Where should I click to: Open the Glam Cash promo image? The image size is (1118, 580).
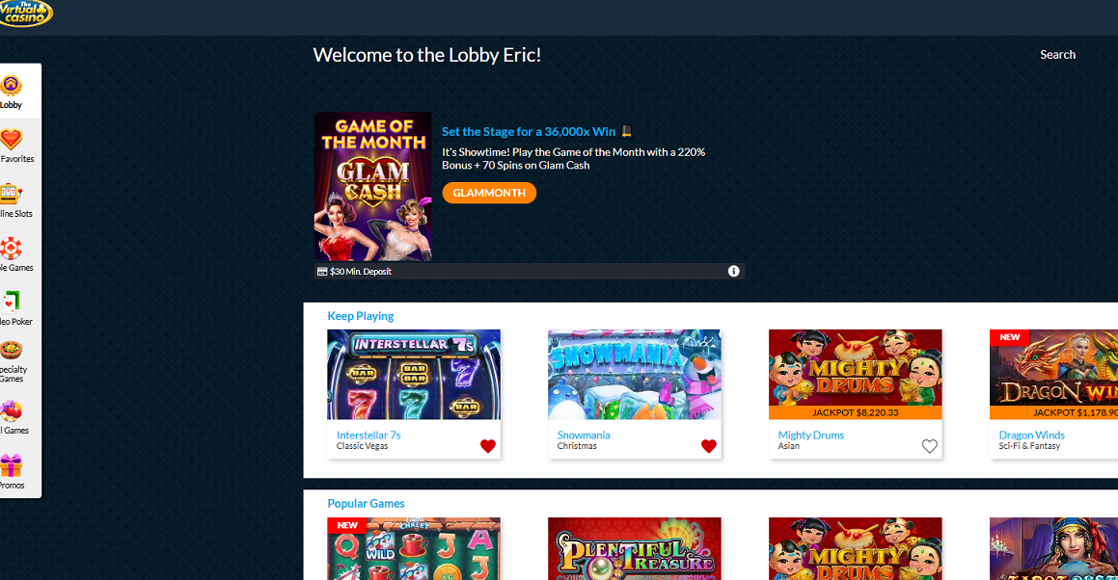(x=373, y=187)
